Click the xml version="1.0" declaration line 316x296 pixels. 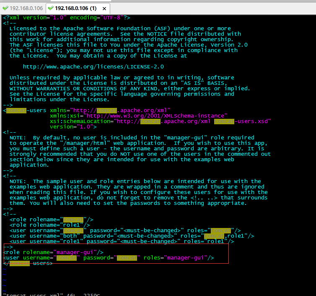pos(67,18)
